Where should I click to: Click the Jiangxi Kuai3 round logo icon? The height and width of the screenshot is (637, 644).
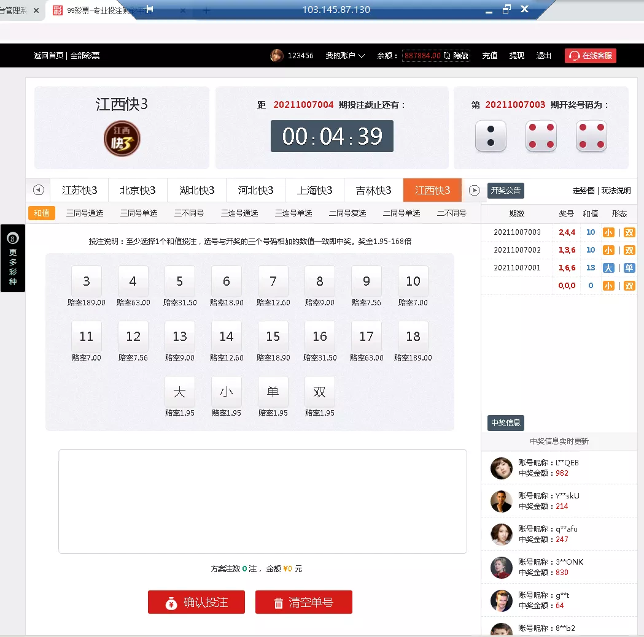[x=122, y=138]
